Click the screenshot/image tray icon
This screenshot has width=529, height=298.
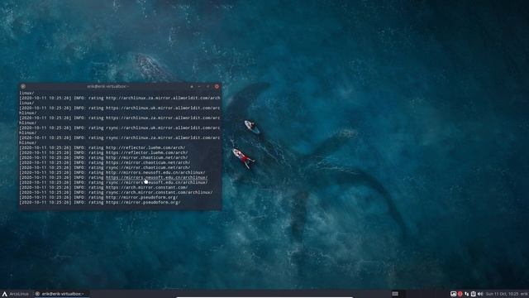point(453,294)
